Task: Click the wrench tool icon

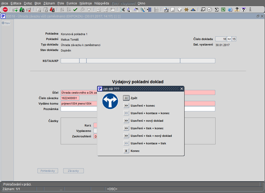Action: coord(82,10)
